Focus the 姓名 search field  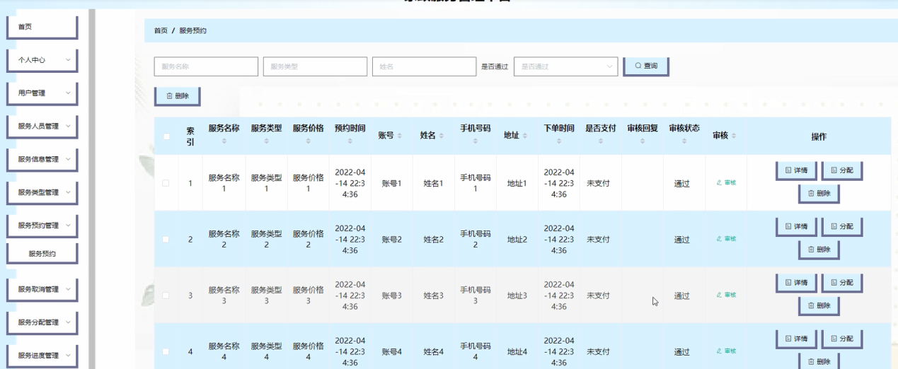pos(425,66)
